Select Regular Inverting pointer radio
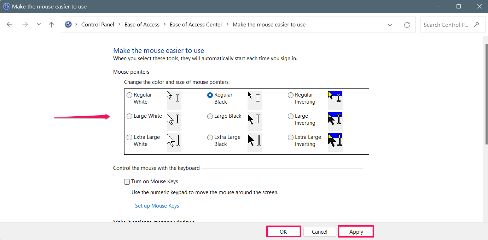Screen dimensions: 488x240 (x=291, y=95)
